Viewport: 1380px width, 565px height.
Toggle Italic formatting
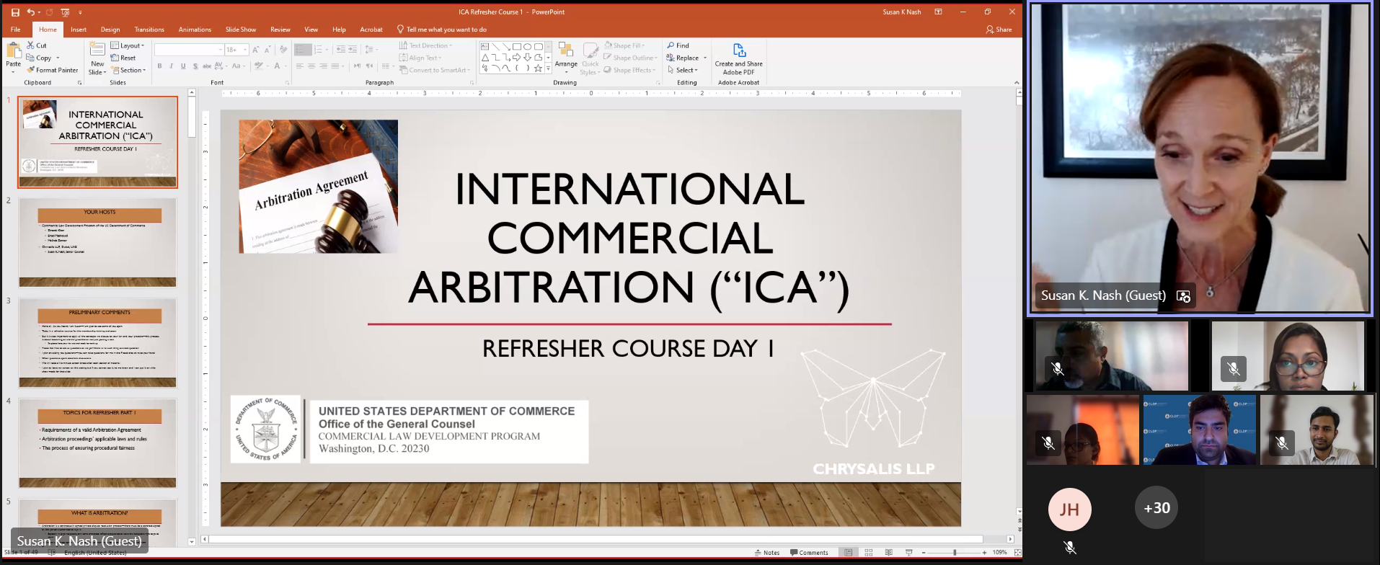(x=171, y=66)
